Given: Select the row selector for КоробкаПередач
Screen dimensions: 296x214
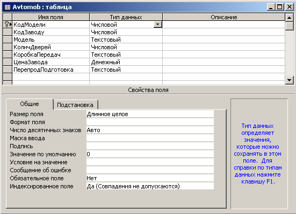Looking at the screenshot, I should 8,55.
